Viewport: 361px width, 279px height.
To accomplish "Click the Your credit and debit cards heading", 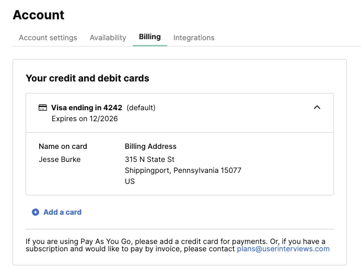I will [87, 78].
